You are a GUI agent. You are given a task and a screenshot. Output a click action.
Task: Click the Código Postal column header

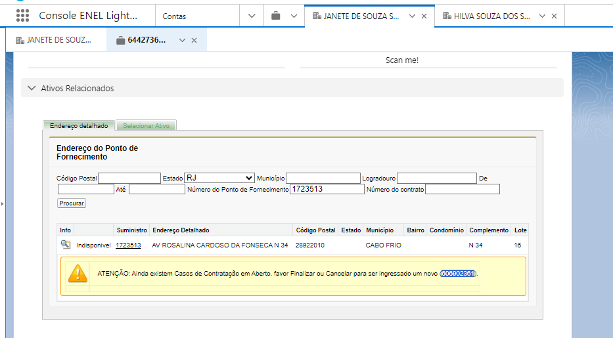316,230
